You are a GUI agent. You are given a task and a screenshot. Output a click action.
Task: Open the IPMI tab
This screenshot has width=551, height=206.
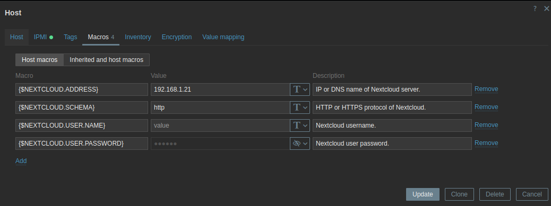click(44, 37)
